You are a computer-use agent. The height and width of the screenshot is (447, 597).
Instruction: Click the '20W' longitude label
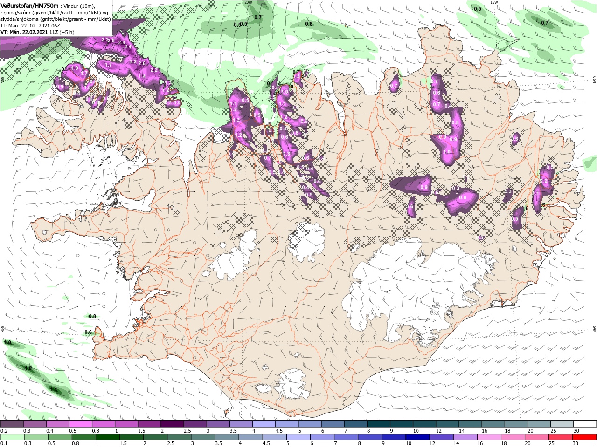(x=248, y=2)
